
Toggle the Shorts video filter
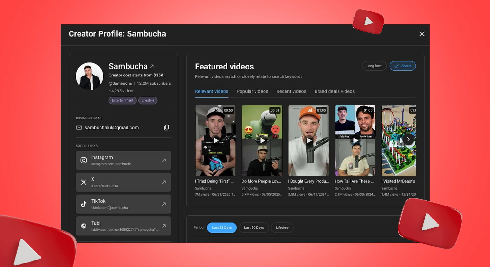[x=403, y=66]
